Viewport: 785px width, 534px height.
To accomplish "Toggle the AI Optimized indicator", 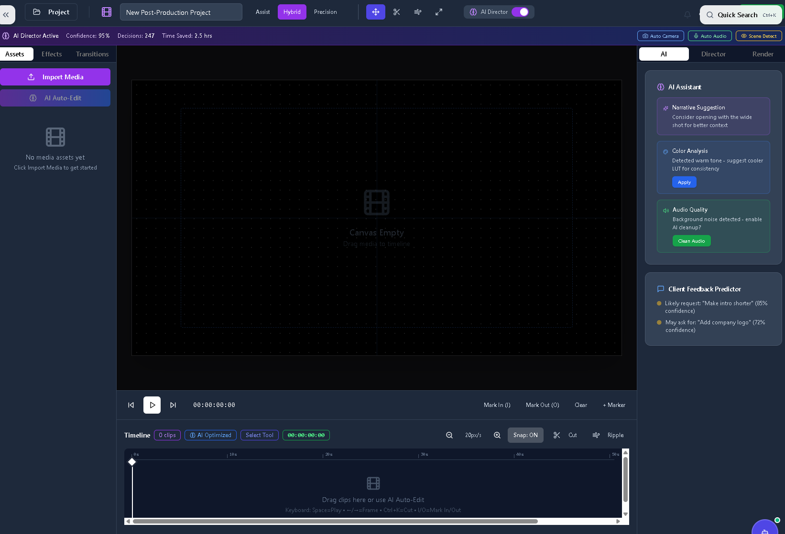I will click(x=210, y=435).
